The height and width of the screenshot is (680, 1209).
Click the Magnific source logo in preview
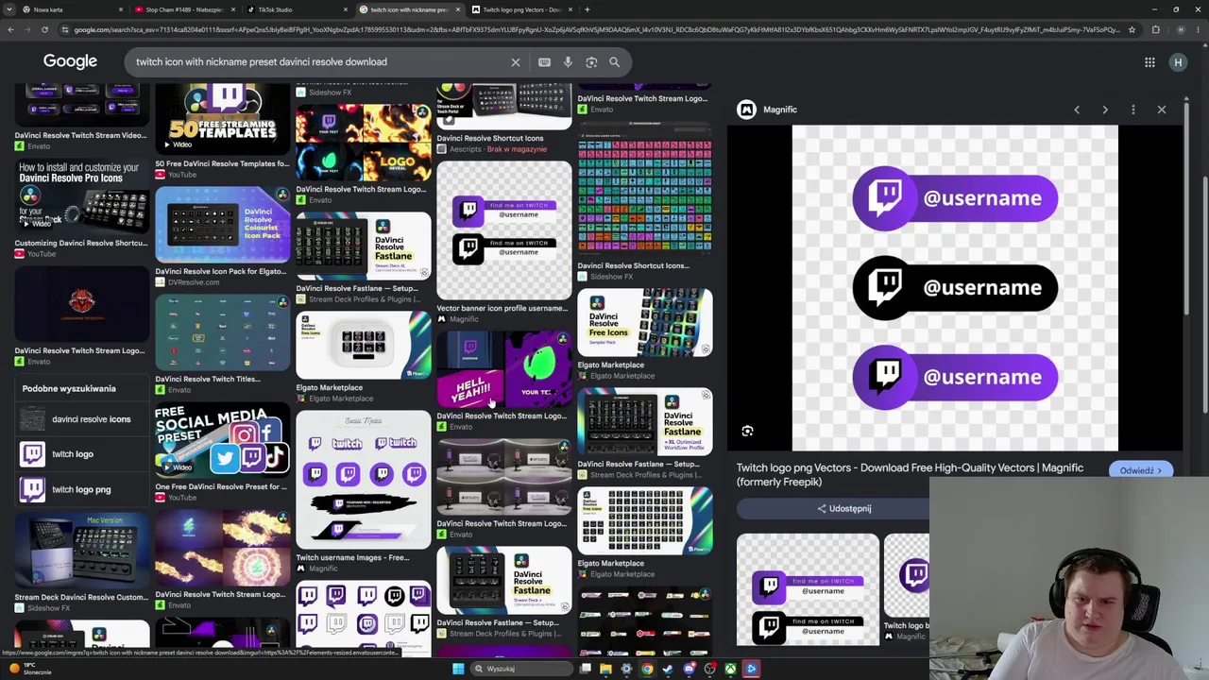[747, 110]
